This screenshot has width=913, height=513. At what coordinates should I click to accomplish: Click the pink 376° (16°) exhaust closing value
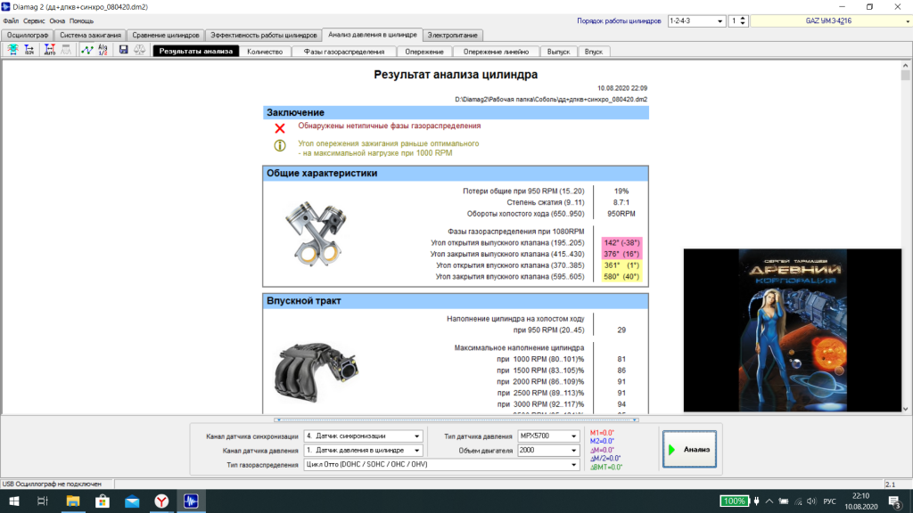(621, 254)
